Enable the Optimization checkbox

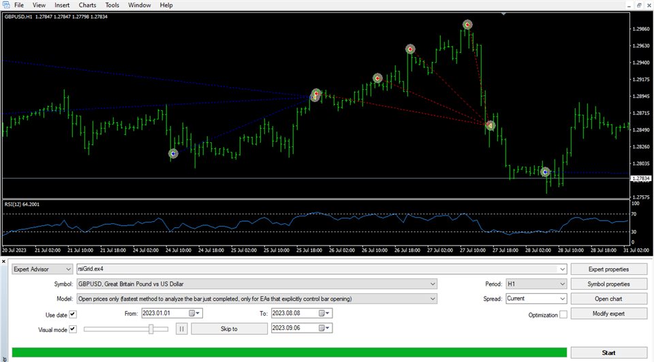coord(563,315)
